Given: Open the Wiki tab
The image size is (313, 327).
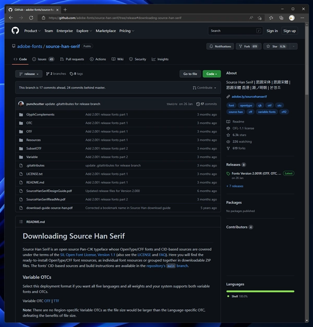Looking at the screenshot, I should pos(117,59).
